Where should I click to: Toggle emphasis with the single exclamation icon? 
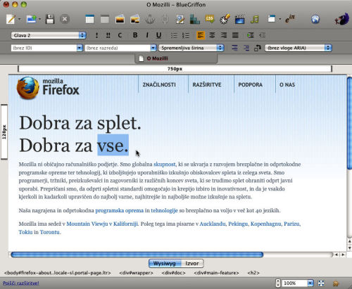[x=96, y=35]
